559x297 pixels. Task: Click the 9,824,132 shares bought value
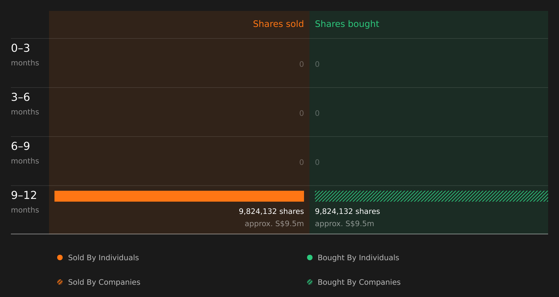347,211
